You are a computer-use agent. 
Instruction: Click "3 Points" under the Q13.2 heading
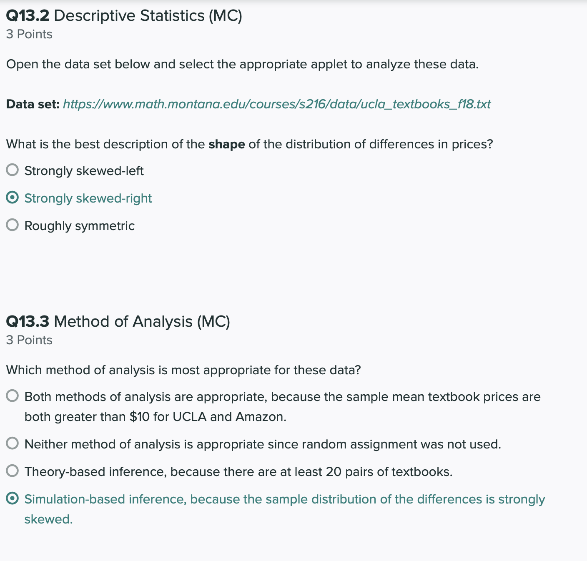click(x=29, y=34)
